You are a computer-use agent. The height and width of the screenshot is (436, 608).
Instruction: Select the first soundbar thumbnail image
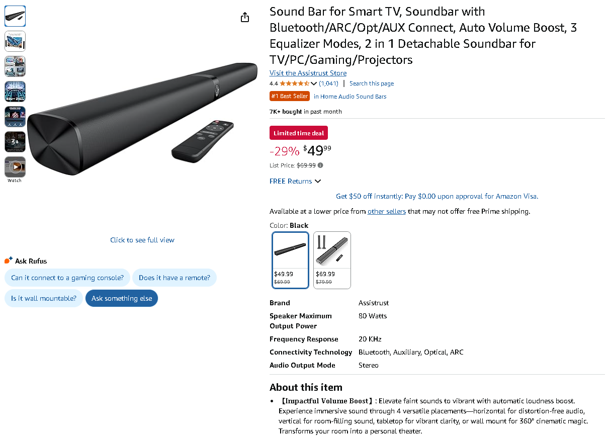point(15,16)
